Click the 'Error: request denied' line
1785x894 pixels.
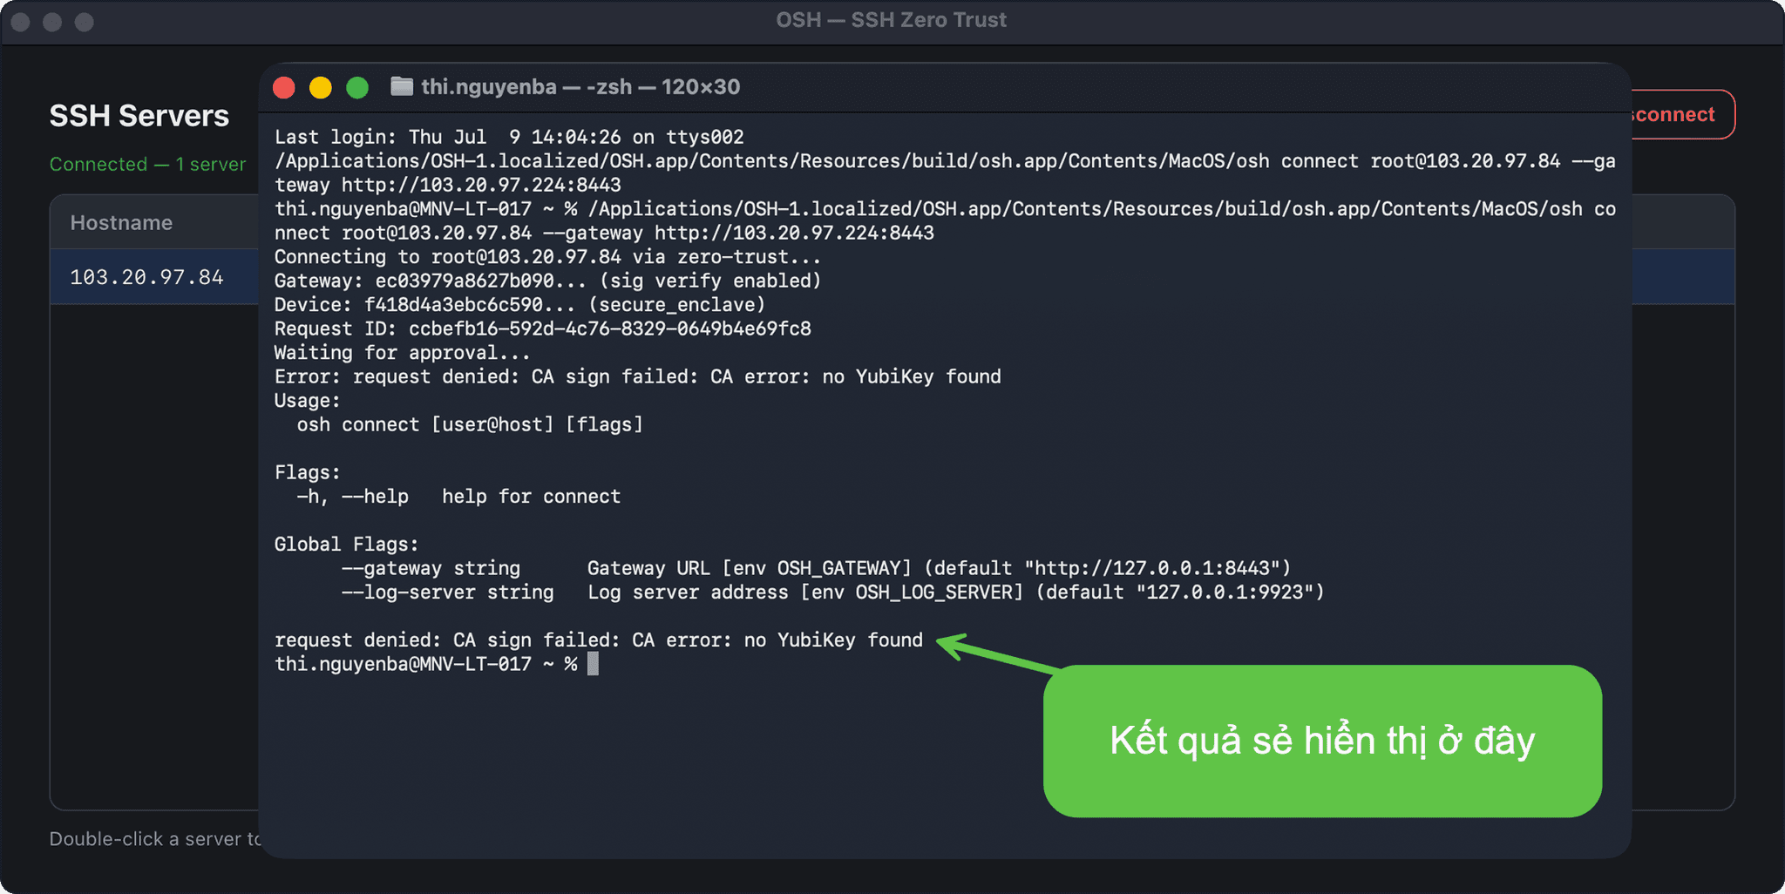click(x=638, y=376)
